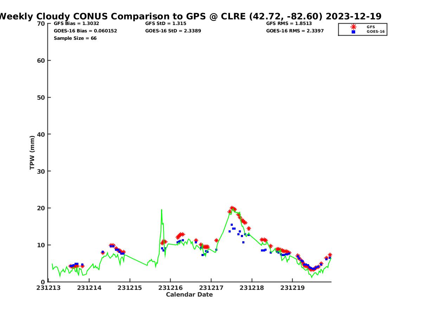Click the 231213 x-axis tick label
This screenshot has width=422, height=317.
coord(49,288)
